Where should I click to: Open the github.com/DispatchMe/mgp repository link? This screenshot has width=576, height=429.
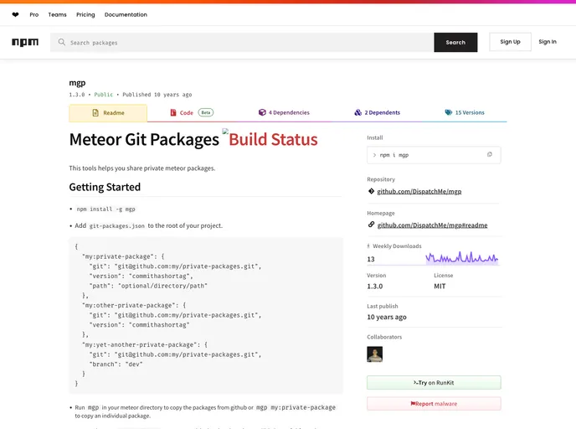[419, 191]
